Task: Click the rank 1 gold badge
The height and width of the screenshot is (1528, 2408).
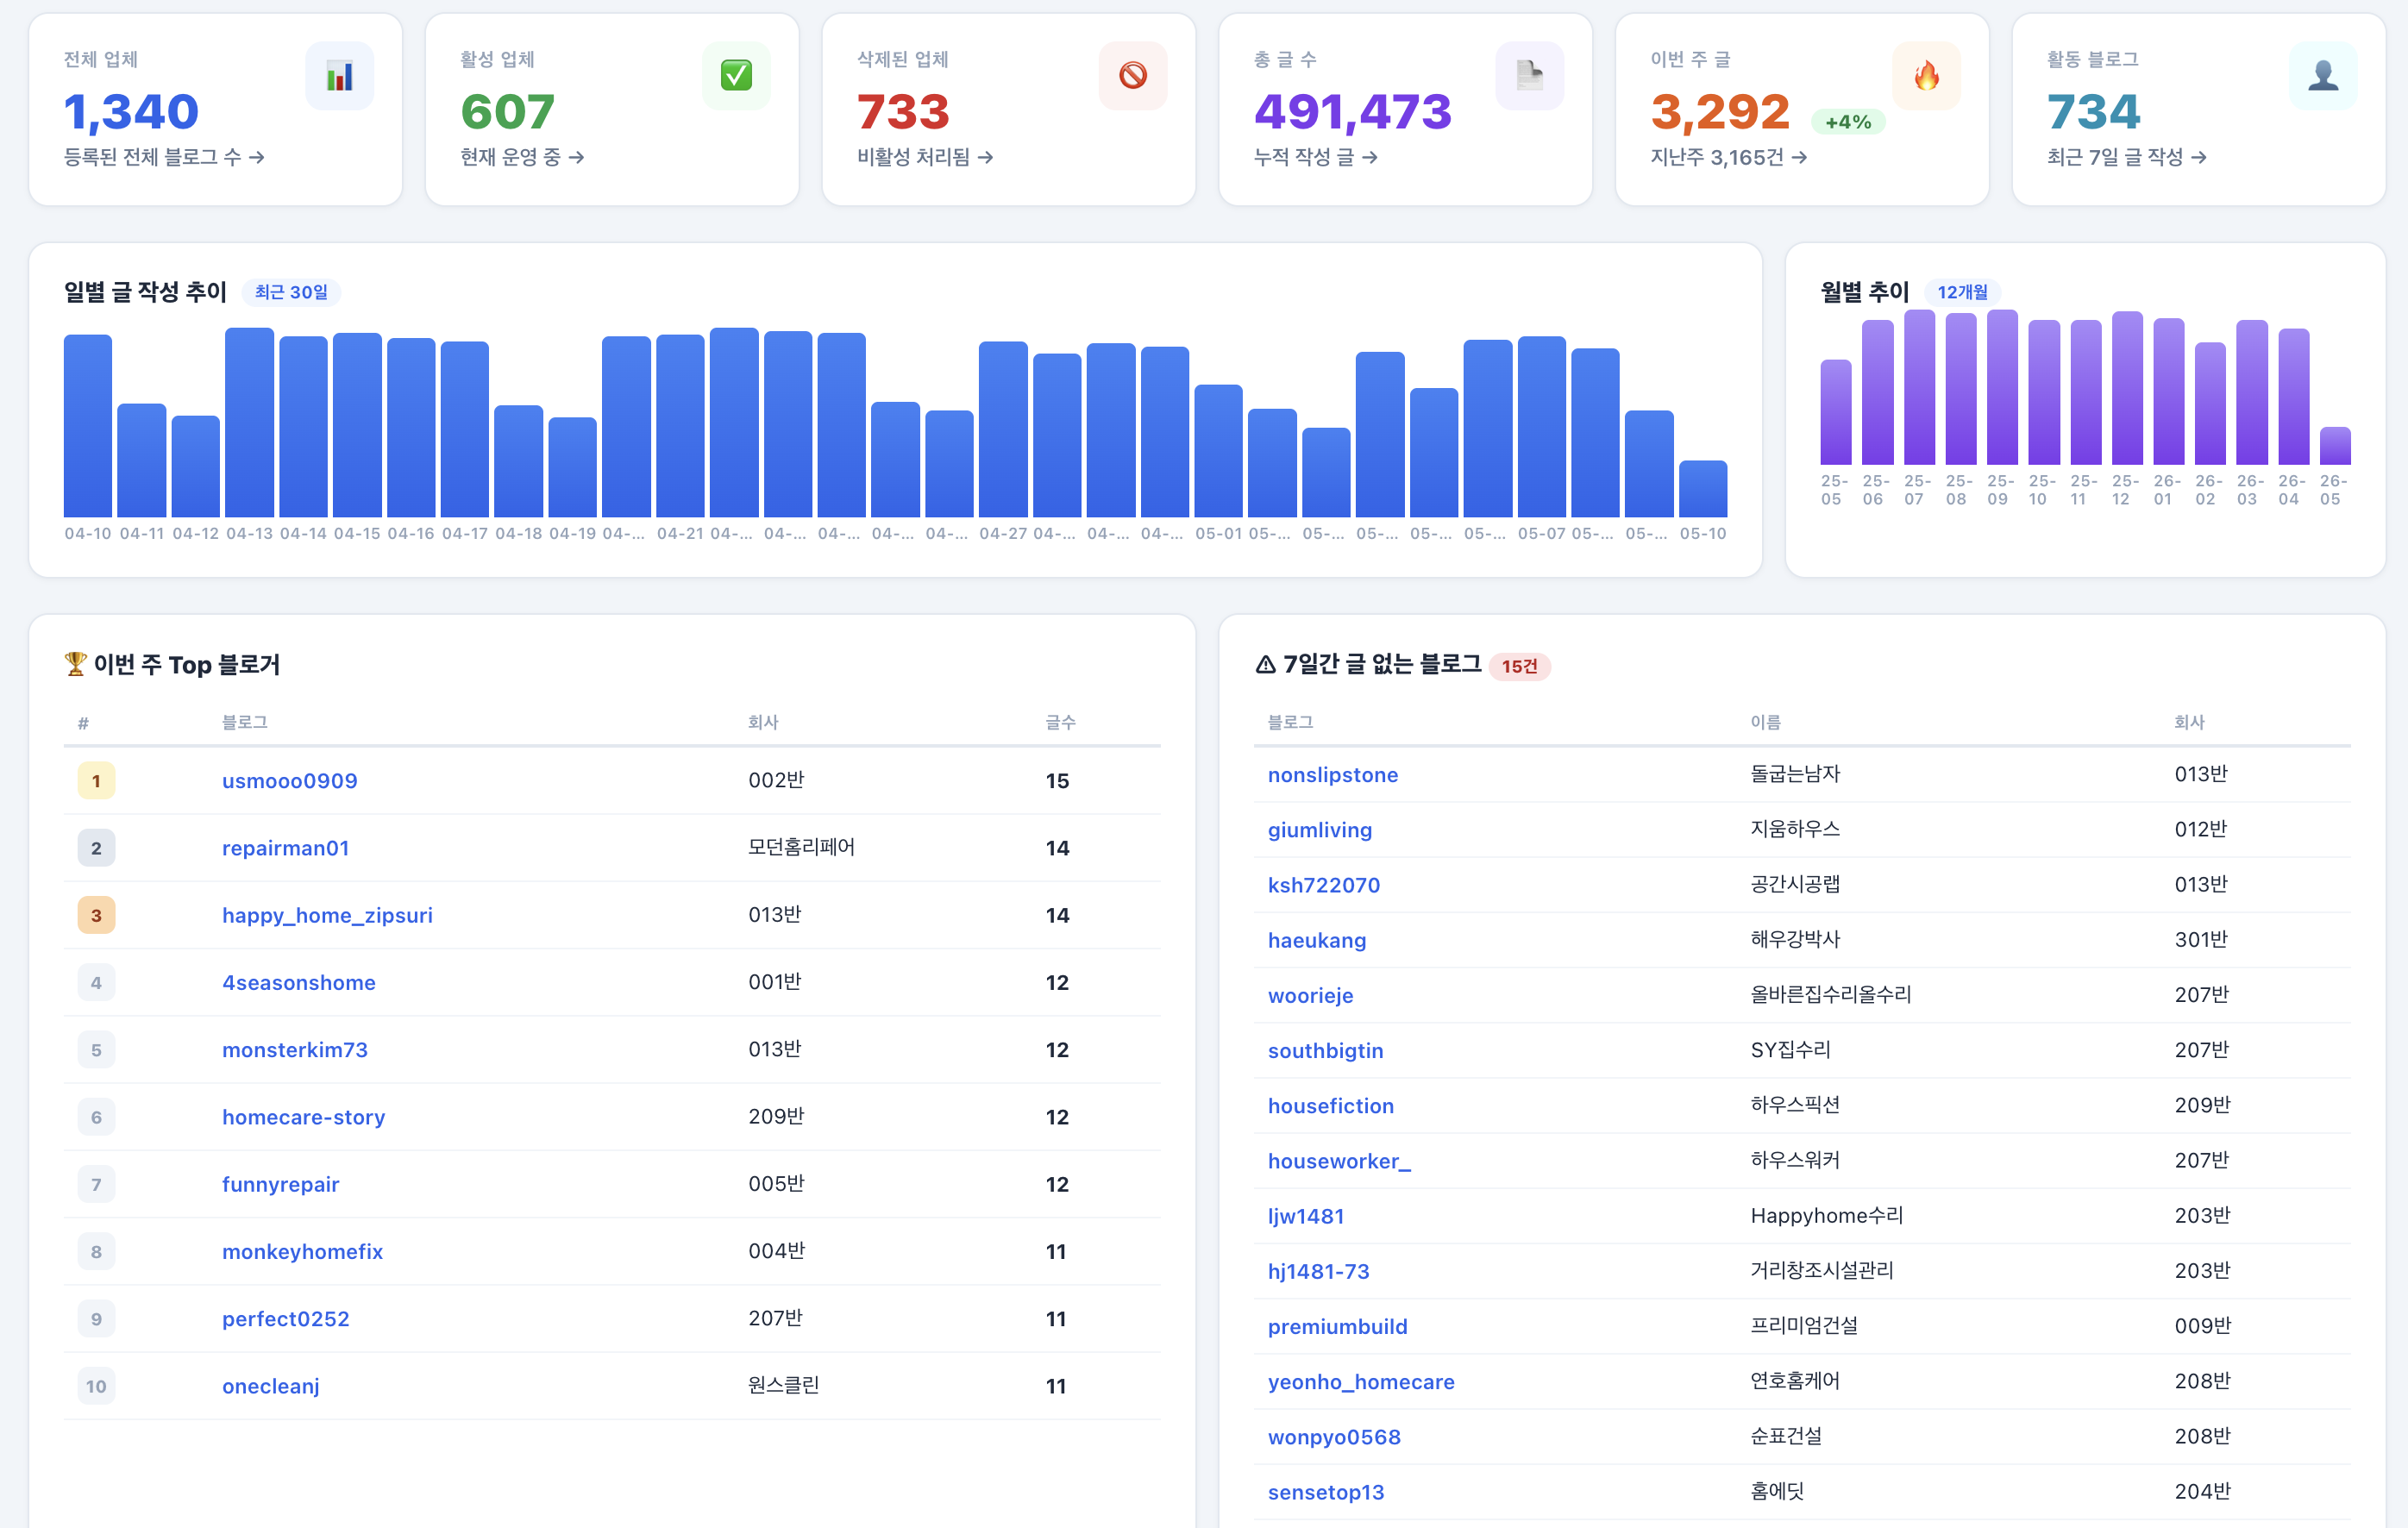Action: [96, 781]
